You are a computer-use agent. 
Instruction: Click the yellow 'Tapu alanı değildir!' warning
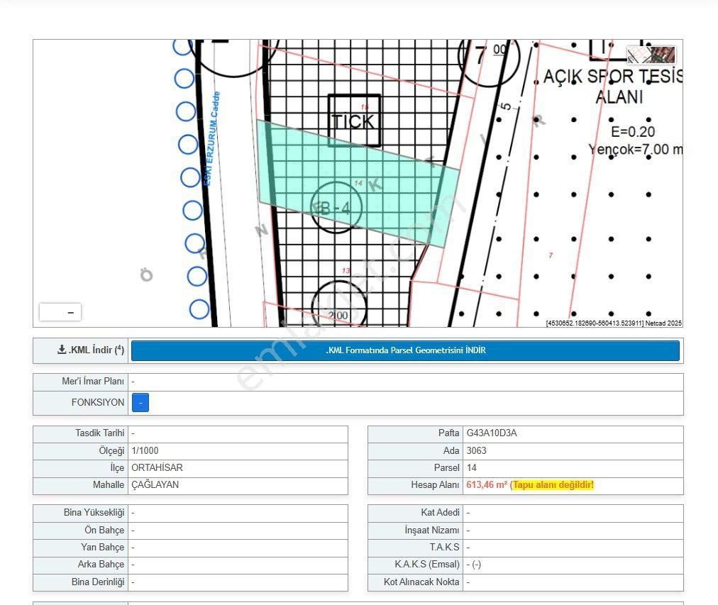(x=553, y=485)
